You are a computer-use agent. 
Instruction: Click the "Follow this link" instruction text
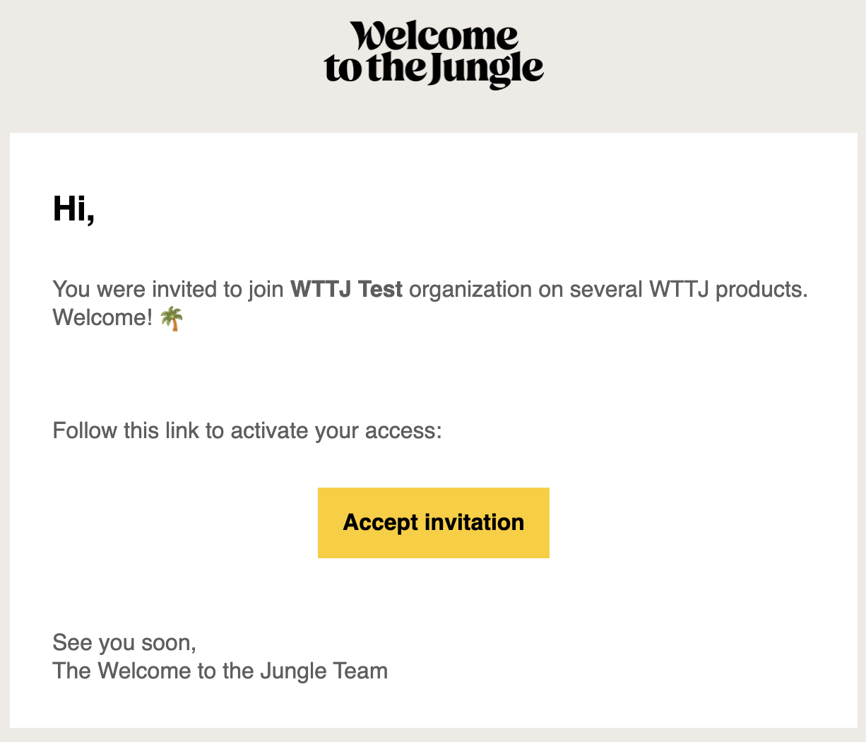coord(127,430)
